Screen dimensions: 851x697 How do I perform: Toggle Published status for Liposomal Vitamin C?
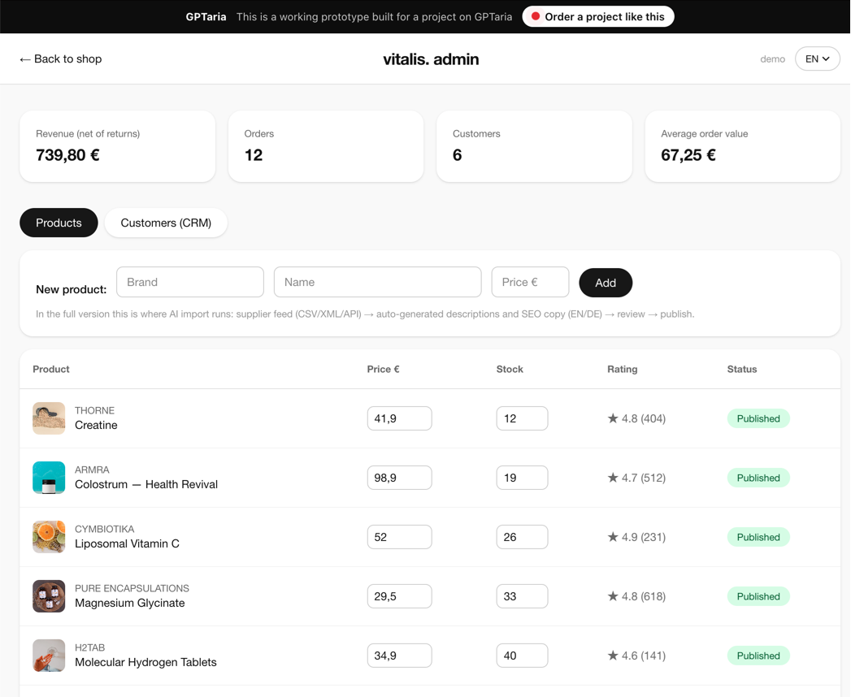[x=758, y=537]
